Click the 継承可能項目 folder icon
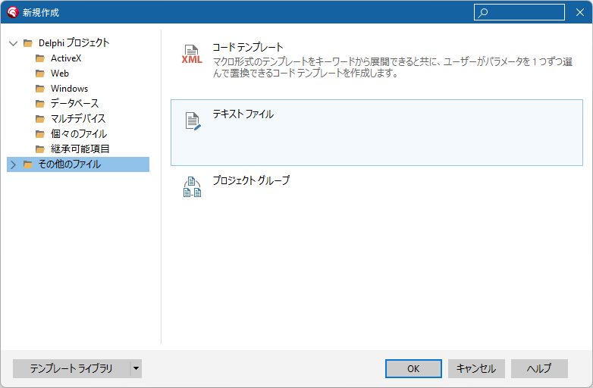This screenshot has width=593, height=388. click(39, 149)
